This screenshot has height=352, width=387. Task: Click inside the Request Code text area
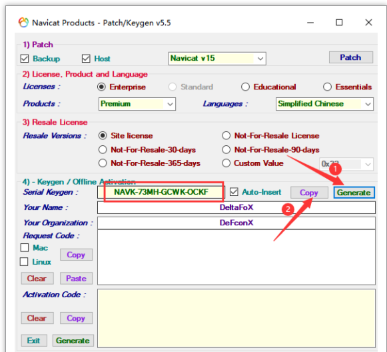coord(236,257)
